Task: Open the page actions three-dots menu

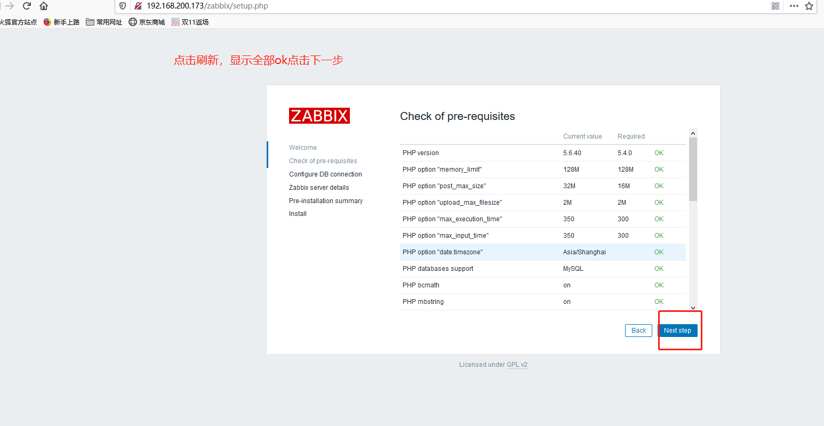Action: (x=794, y=6)
